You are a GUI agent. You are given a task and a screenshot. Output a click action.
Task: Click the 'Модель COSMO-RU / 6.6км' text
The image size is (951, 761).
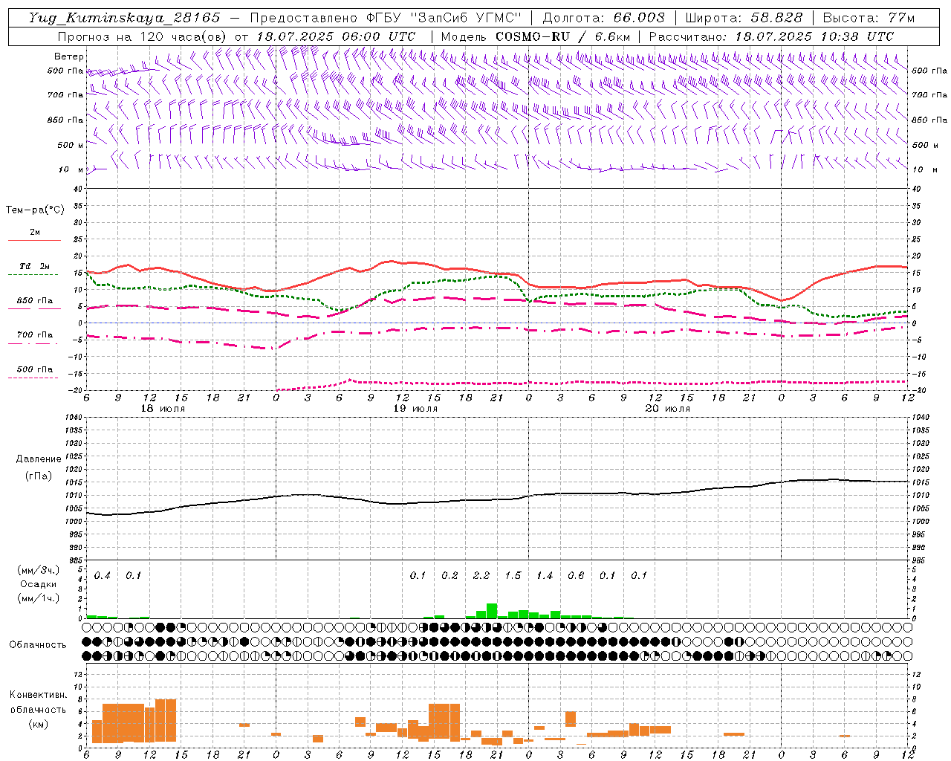click(536, 36)
